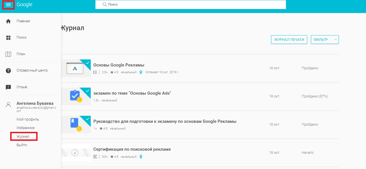The image size is (366, 169).
Task: Click the Справочный центр question mark icon
Action: click(x=8, y=70)
